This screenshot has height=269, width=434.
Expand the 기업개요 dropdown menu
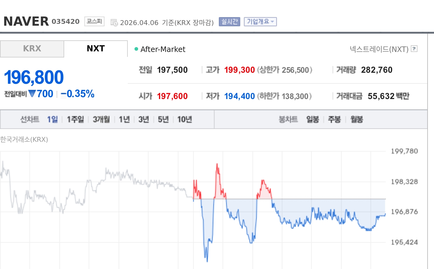260,21
